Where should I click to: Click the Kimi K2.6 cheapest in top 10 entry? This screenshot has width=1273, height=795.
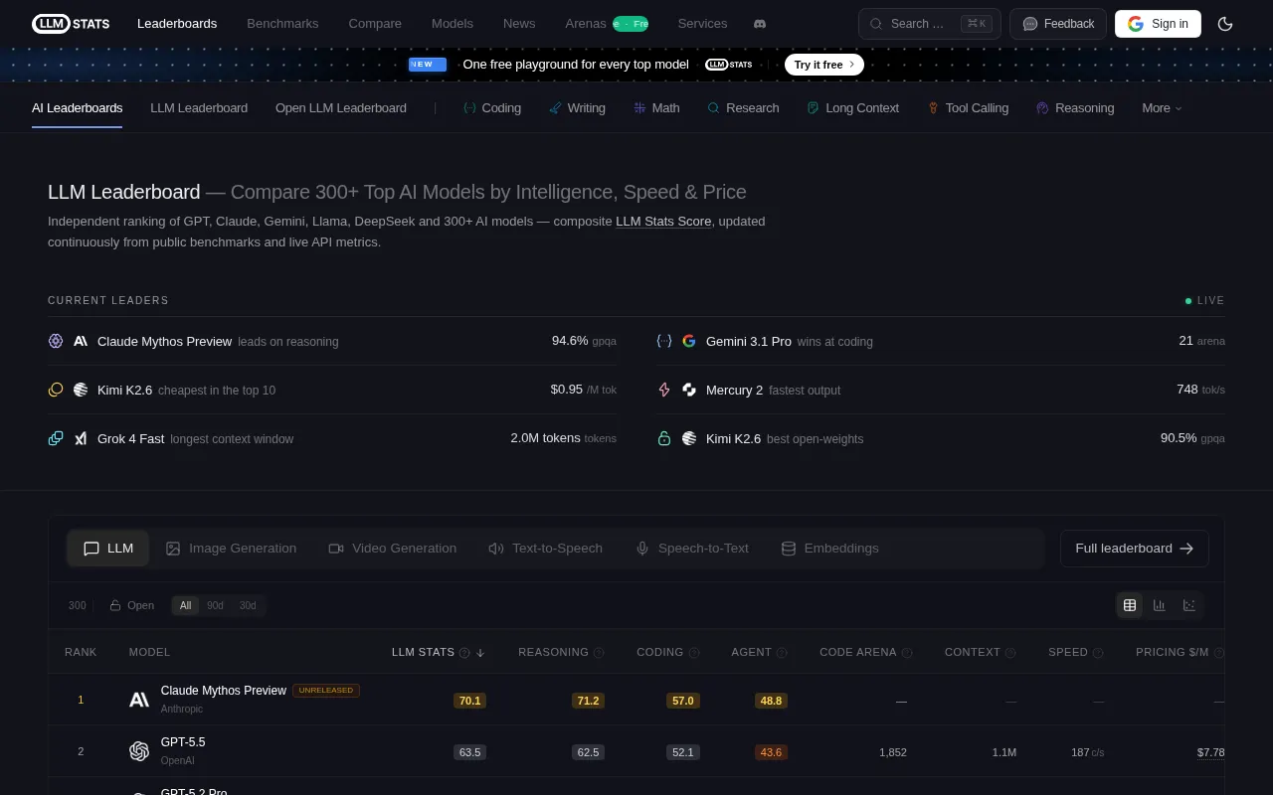332,390
